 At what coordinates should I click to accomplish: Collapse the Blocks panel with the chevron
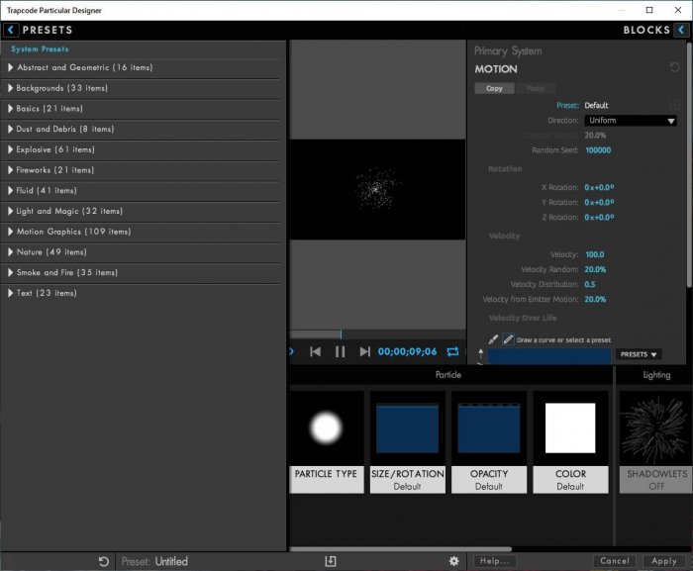(x=681, y=30)
